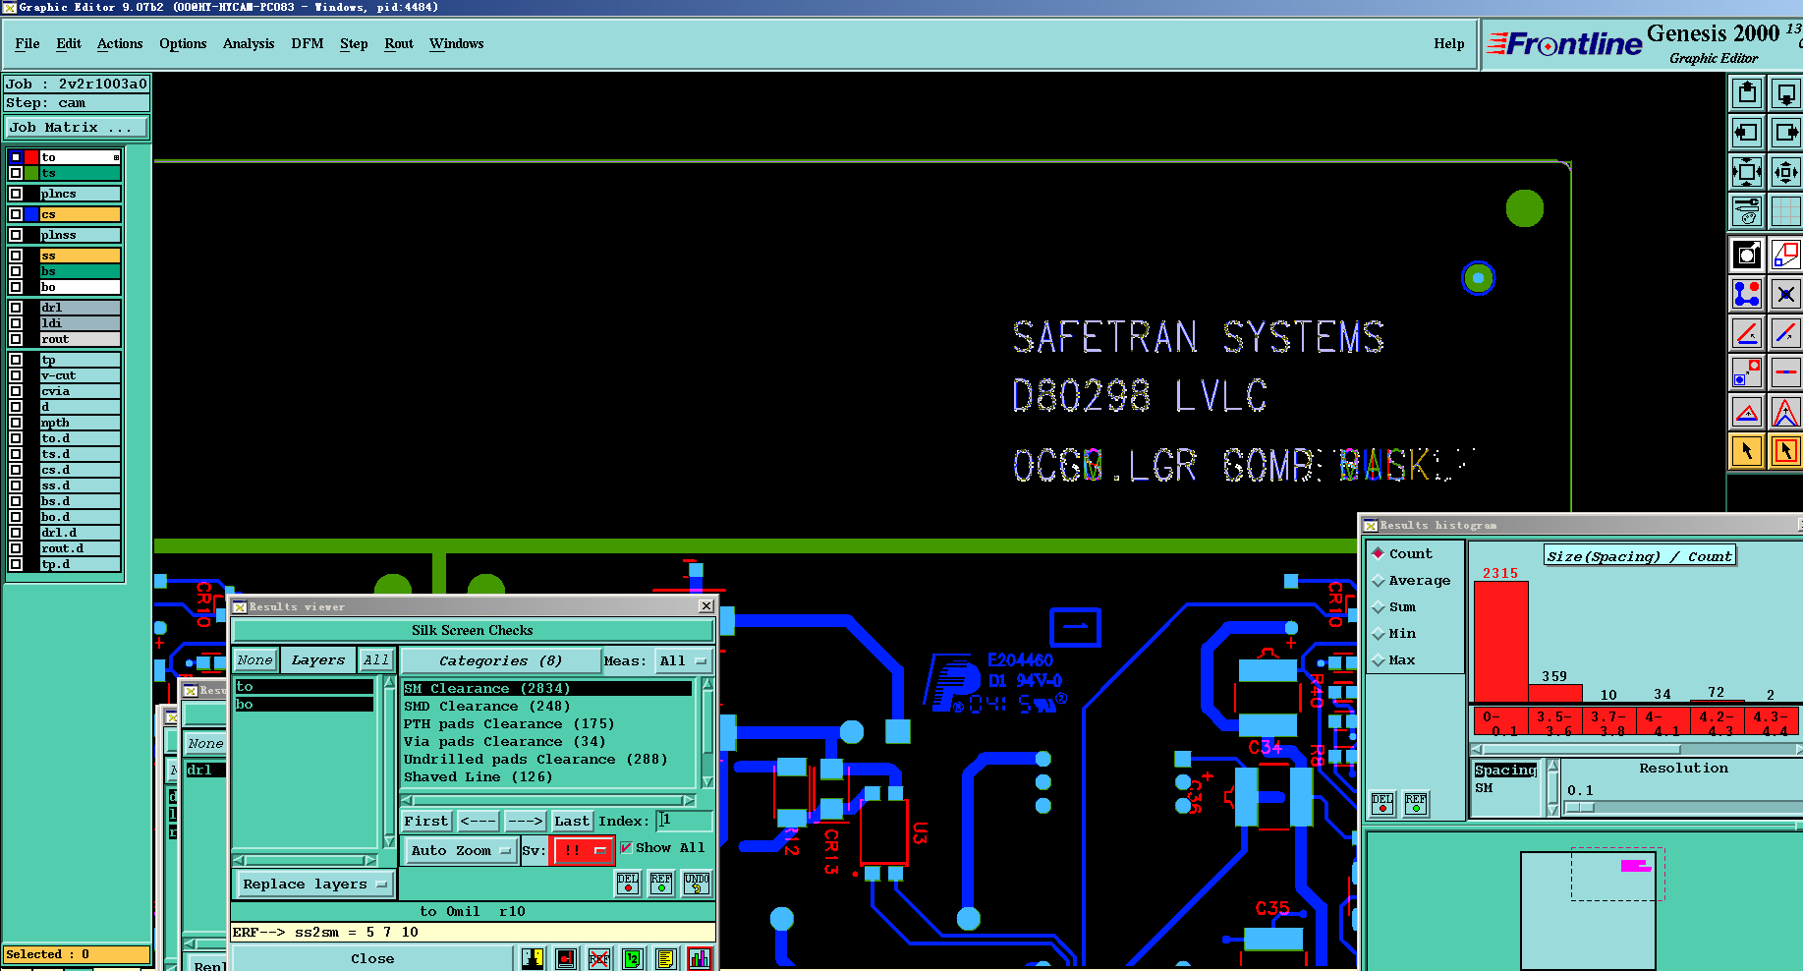Click DEL icon in Results viewer
The image size is (1803, 971).
point(628,883)
